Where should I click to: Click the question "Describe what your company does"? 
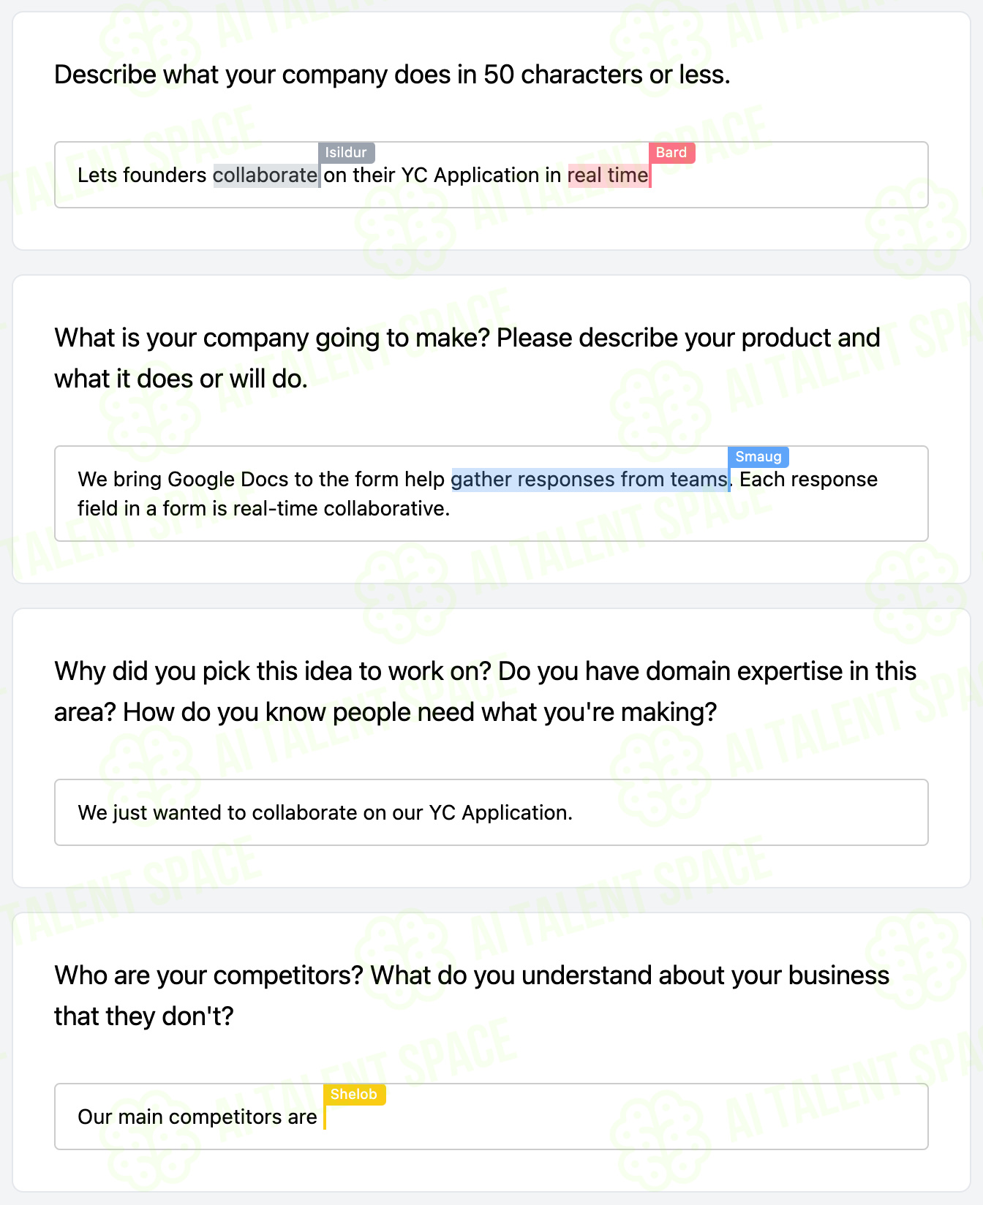pyautogui.click(x=392, y=75)
